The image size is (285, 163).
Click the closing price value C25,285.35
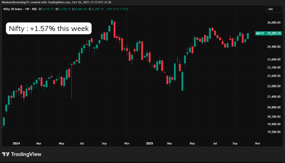click(x=95, y=9)
